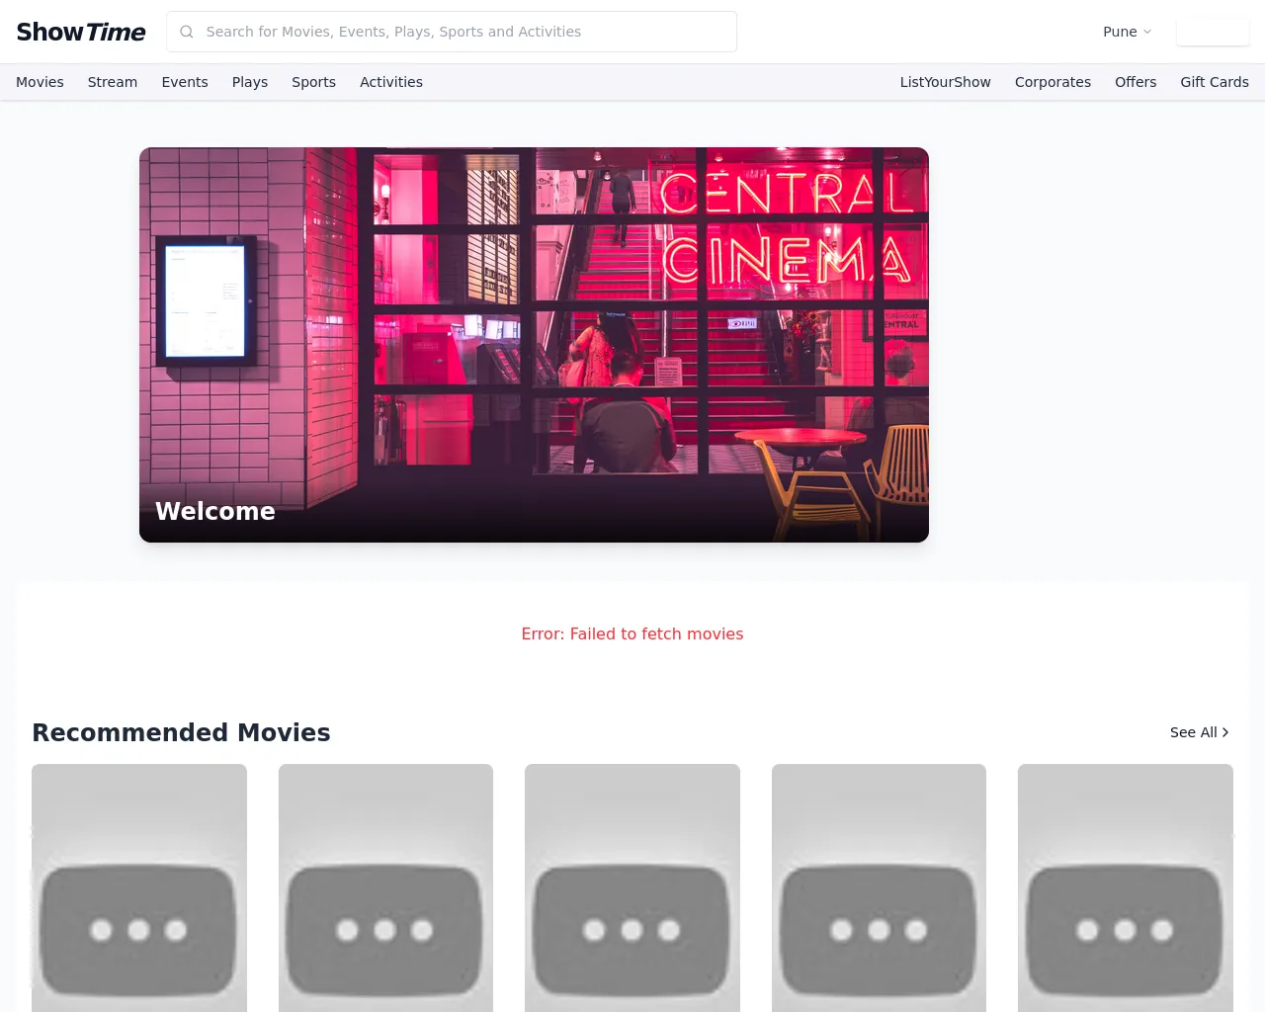1265x1012 pixels.
Task: Browse the Activities category
Action: (391, 82)
